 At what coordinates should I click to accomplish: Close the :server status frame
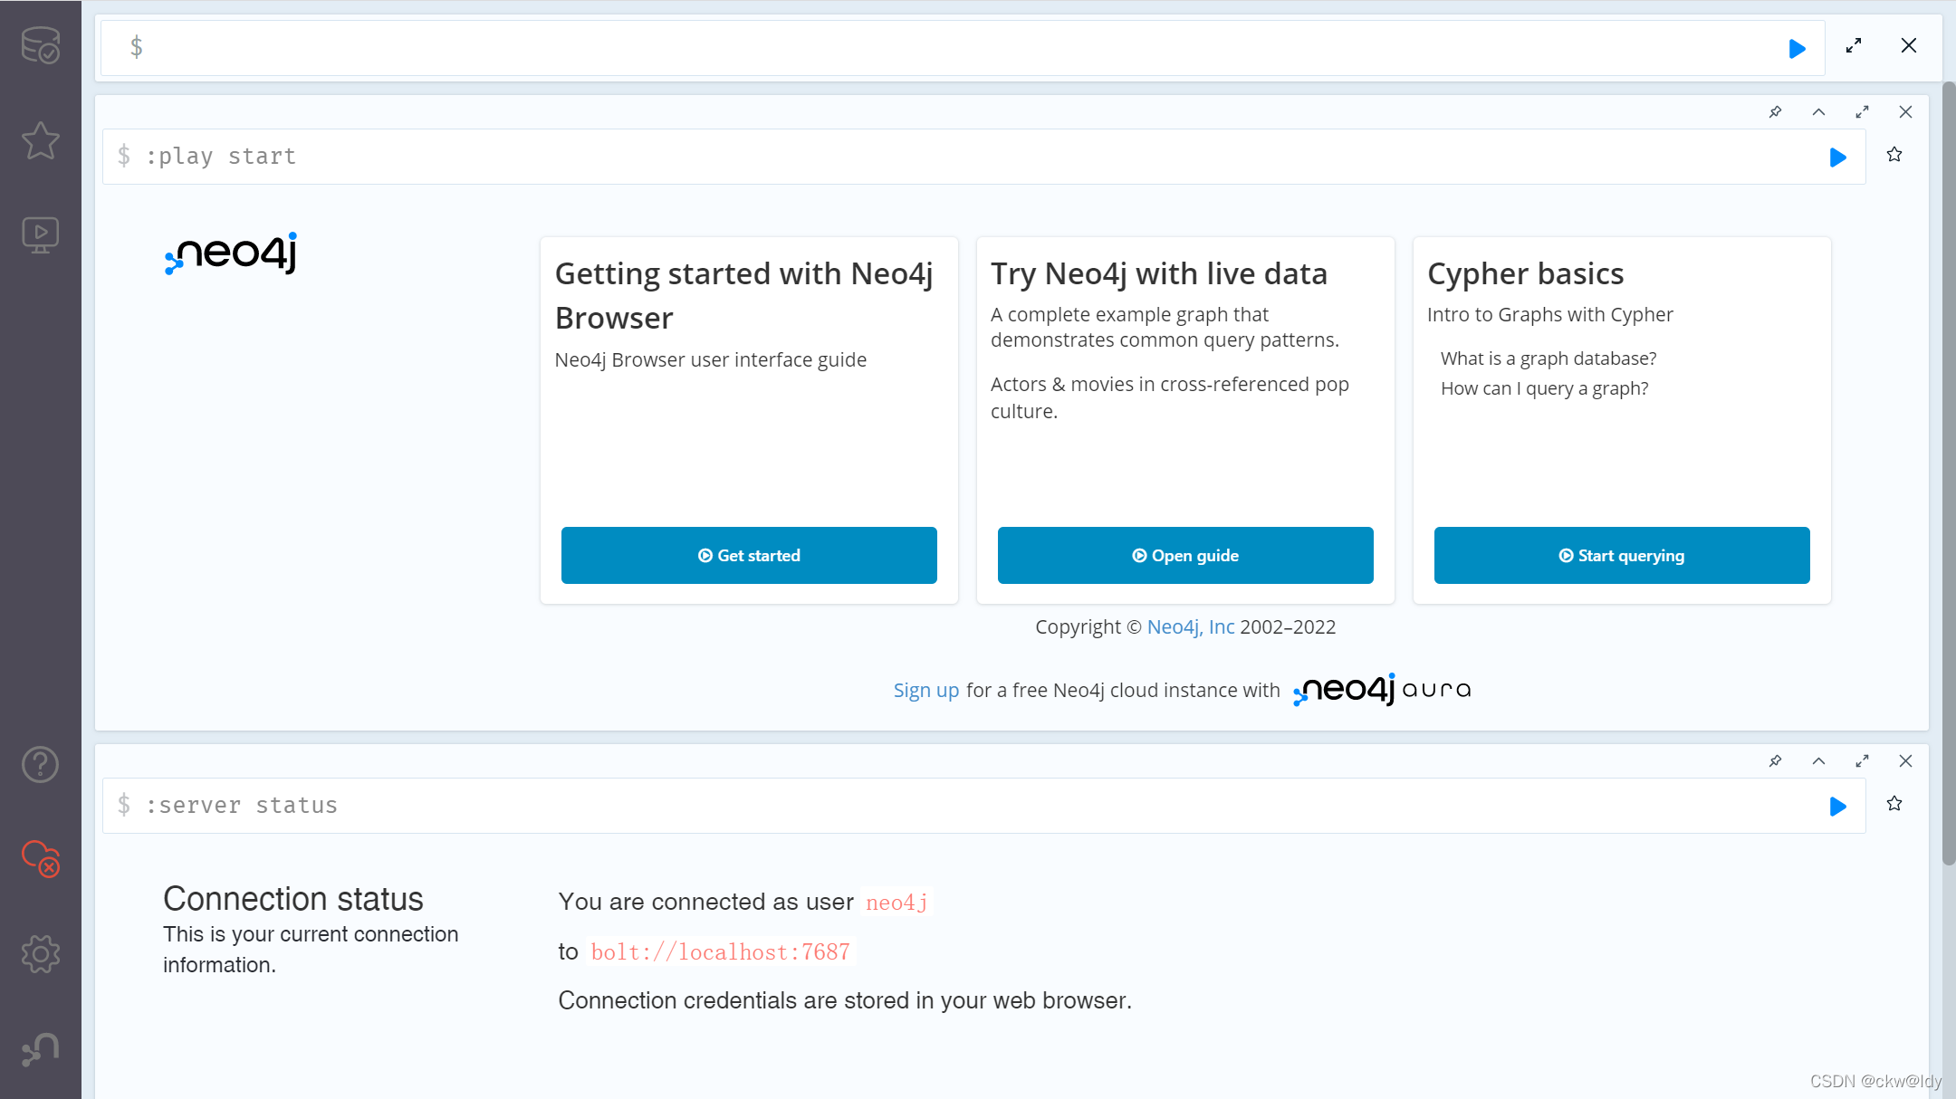click(x=1905, y=761)
